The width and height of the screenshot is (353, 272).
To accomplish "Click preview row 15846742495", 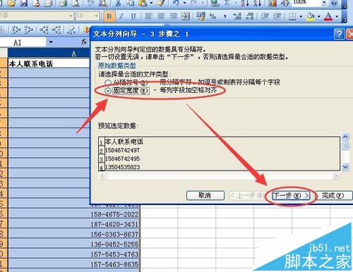I will coord(122,159).
